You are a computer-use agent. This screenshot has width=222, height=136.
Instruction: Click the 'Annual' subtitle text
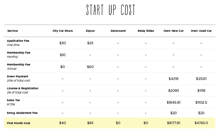coord(12,69)
